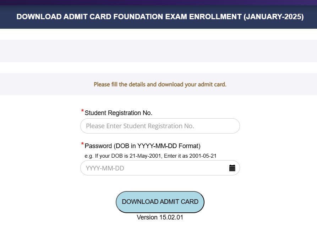
Task: Click the red asterisk beside Student Registration
Action: tap(82, 112)
